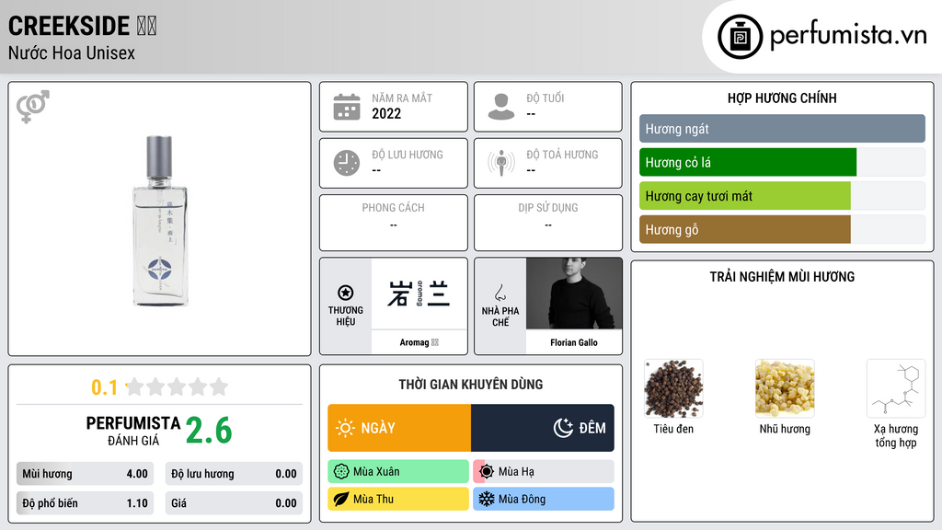The height and width of the screenshot is (530, 942).
Task: Click the Phong cách panel
Action: (x=394, y=223)
